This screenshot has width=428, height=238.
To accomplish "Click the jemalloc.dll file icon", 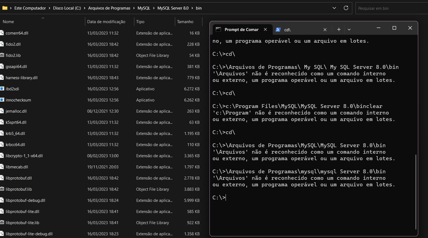I will point(2,111).
